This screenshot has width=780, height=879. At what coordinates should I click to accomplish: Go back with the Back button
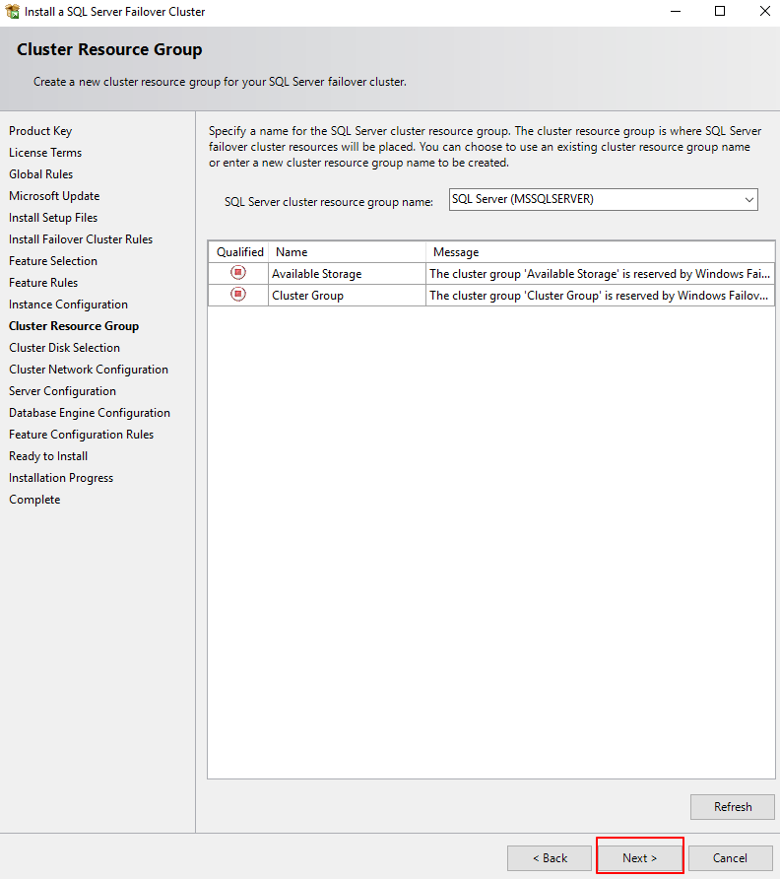pos(550,857)
